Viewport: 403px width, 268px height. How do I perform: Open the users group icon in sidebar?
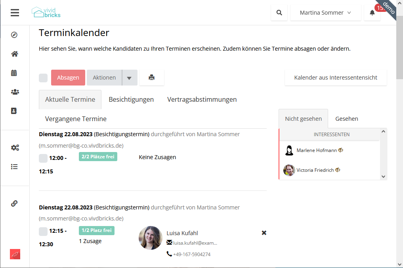click(15, 92)
